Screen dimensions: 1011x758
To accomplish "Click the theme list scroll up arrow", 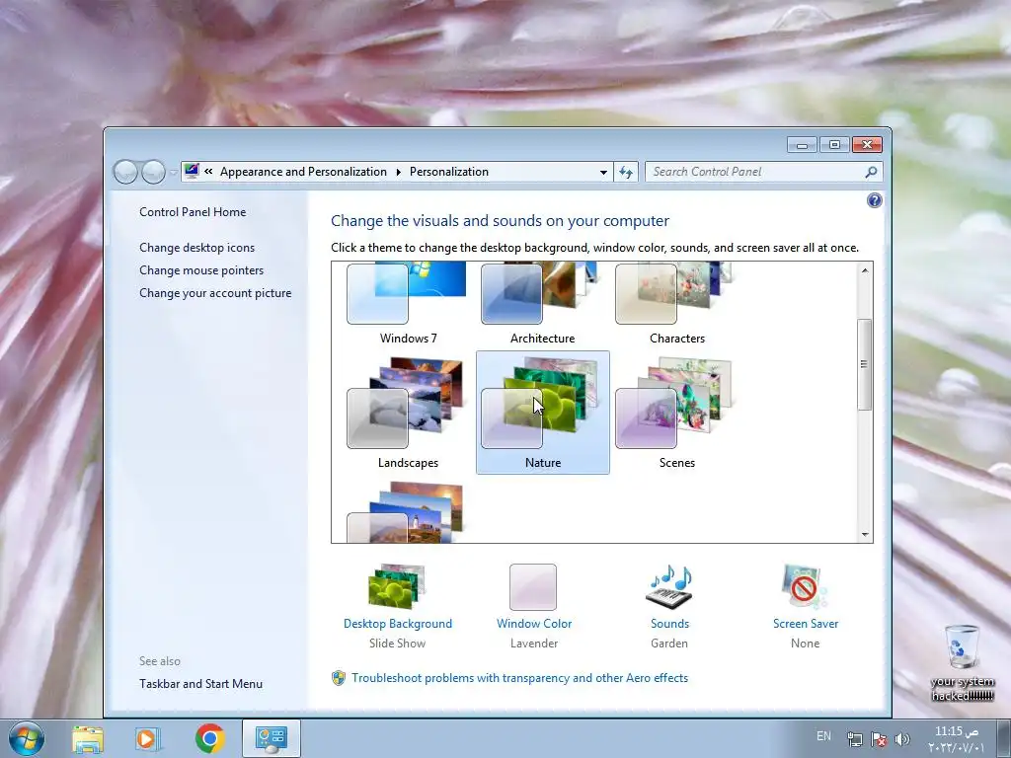I will [x=865, y=270].
